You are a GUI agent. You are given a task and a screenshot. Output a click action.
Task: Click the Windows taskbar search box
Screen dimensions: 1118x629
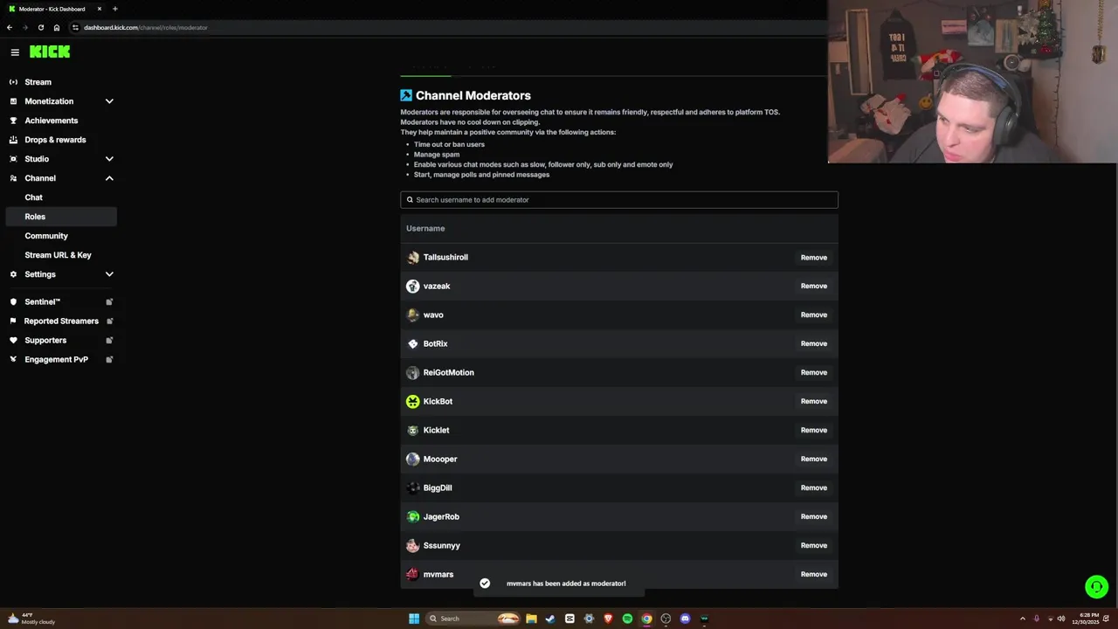(472, 619)
